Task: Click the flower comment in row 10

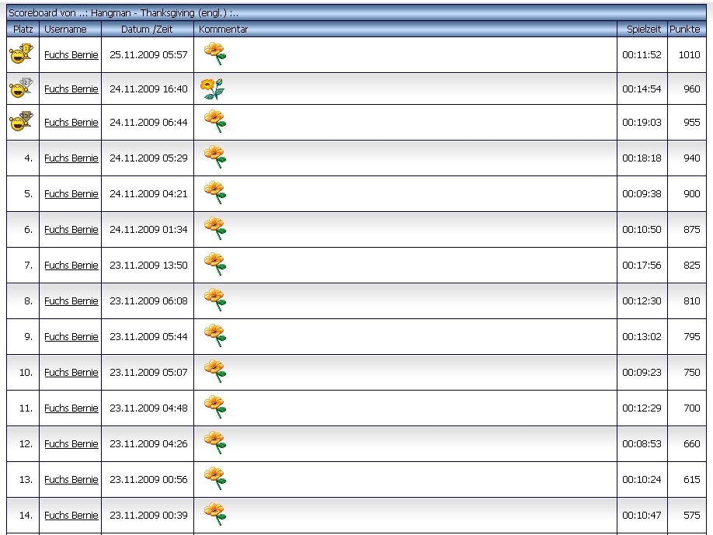Action: coord(215,371)
